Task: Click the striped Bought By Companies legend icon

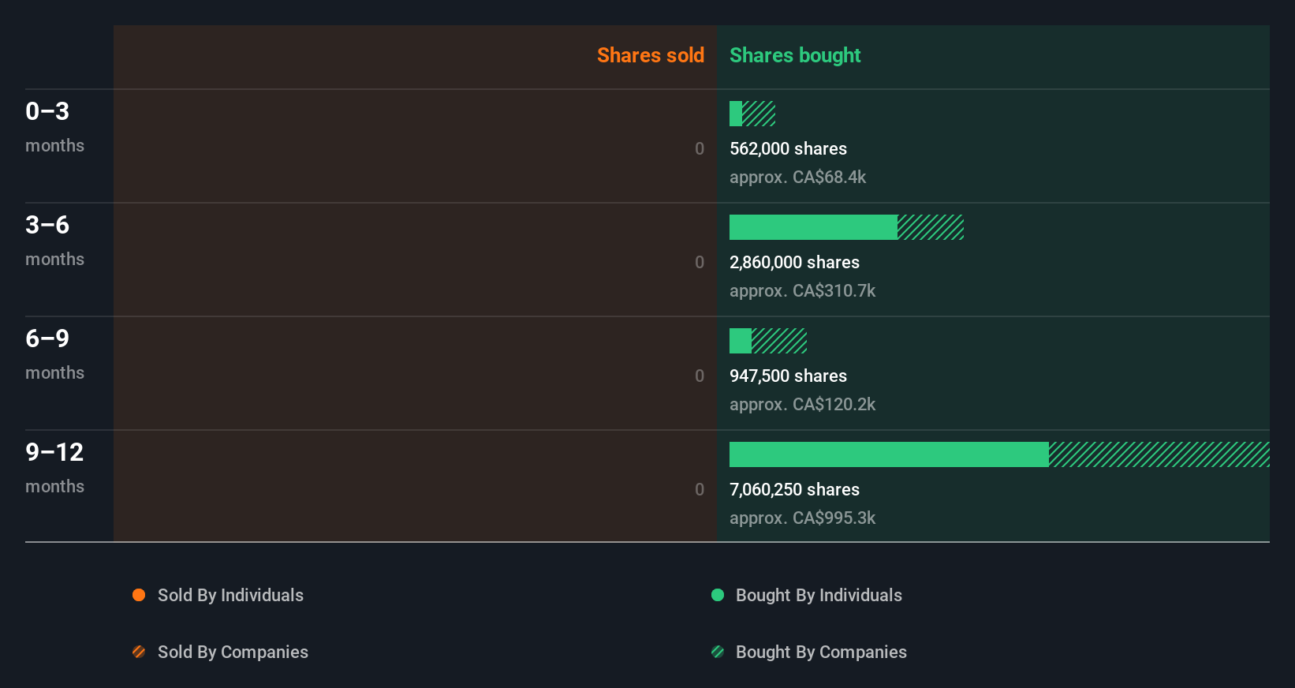Action: pyautogui.click(x=718, y=652)
